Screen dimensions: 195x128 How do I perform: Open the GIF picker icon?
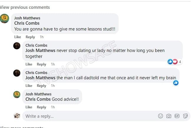coord(177,116)
